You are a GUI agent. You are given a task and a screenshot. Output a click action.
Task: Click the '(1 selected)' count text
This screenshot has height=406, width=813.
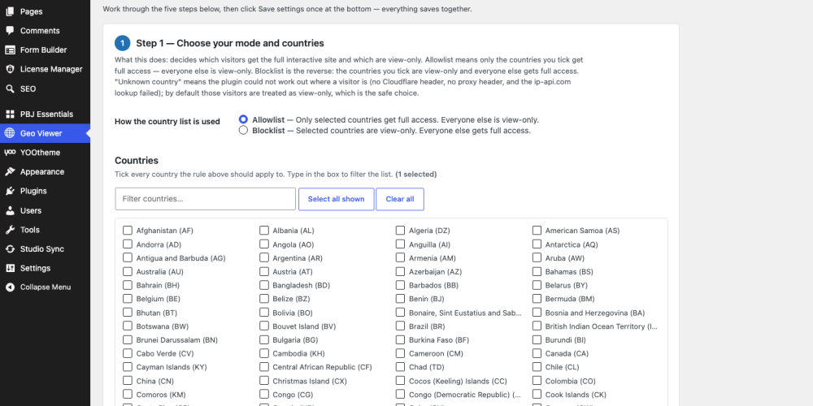coord(415,175)
